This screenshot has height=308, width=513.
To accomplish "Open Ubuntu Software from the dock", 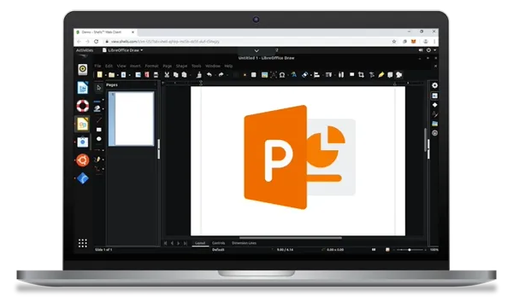I will [83, 142].
